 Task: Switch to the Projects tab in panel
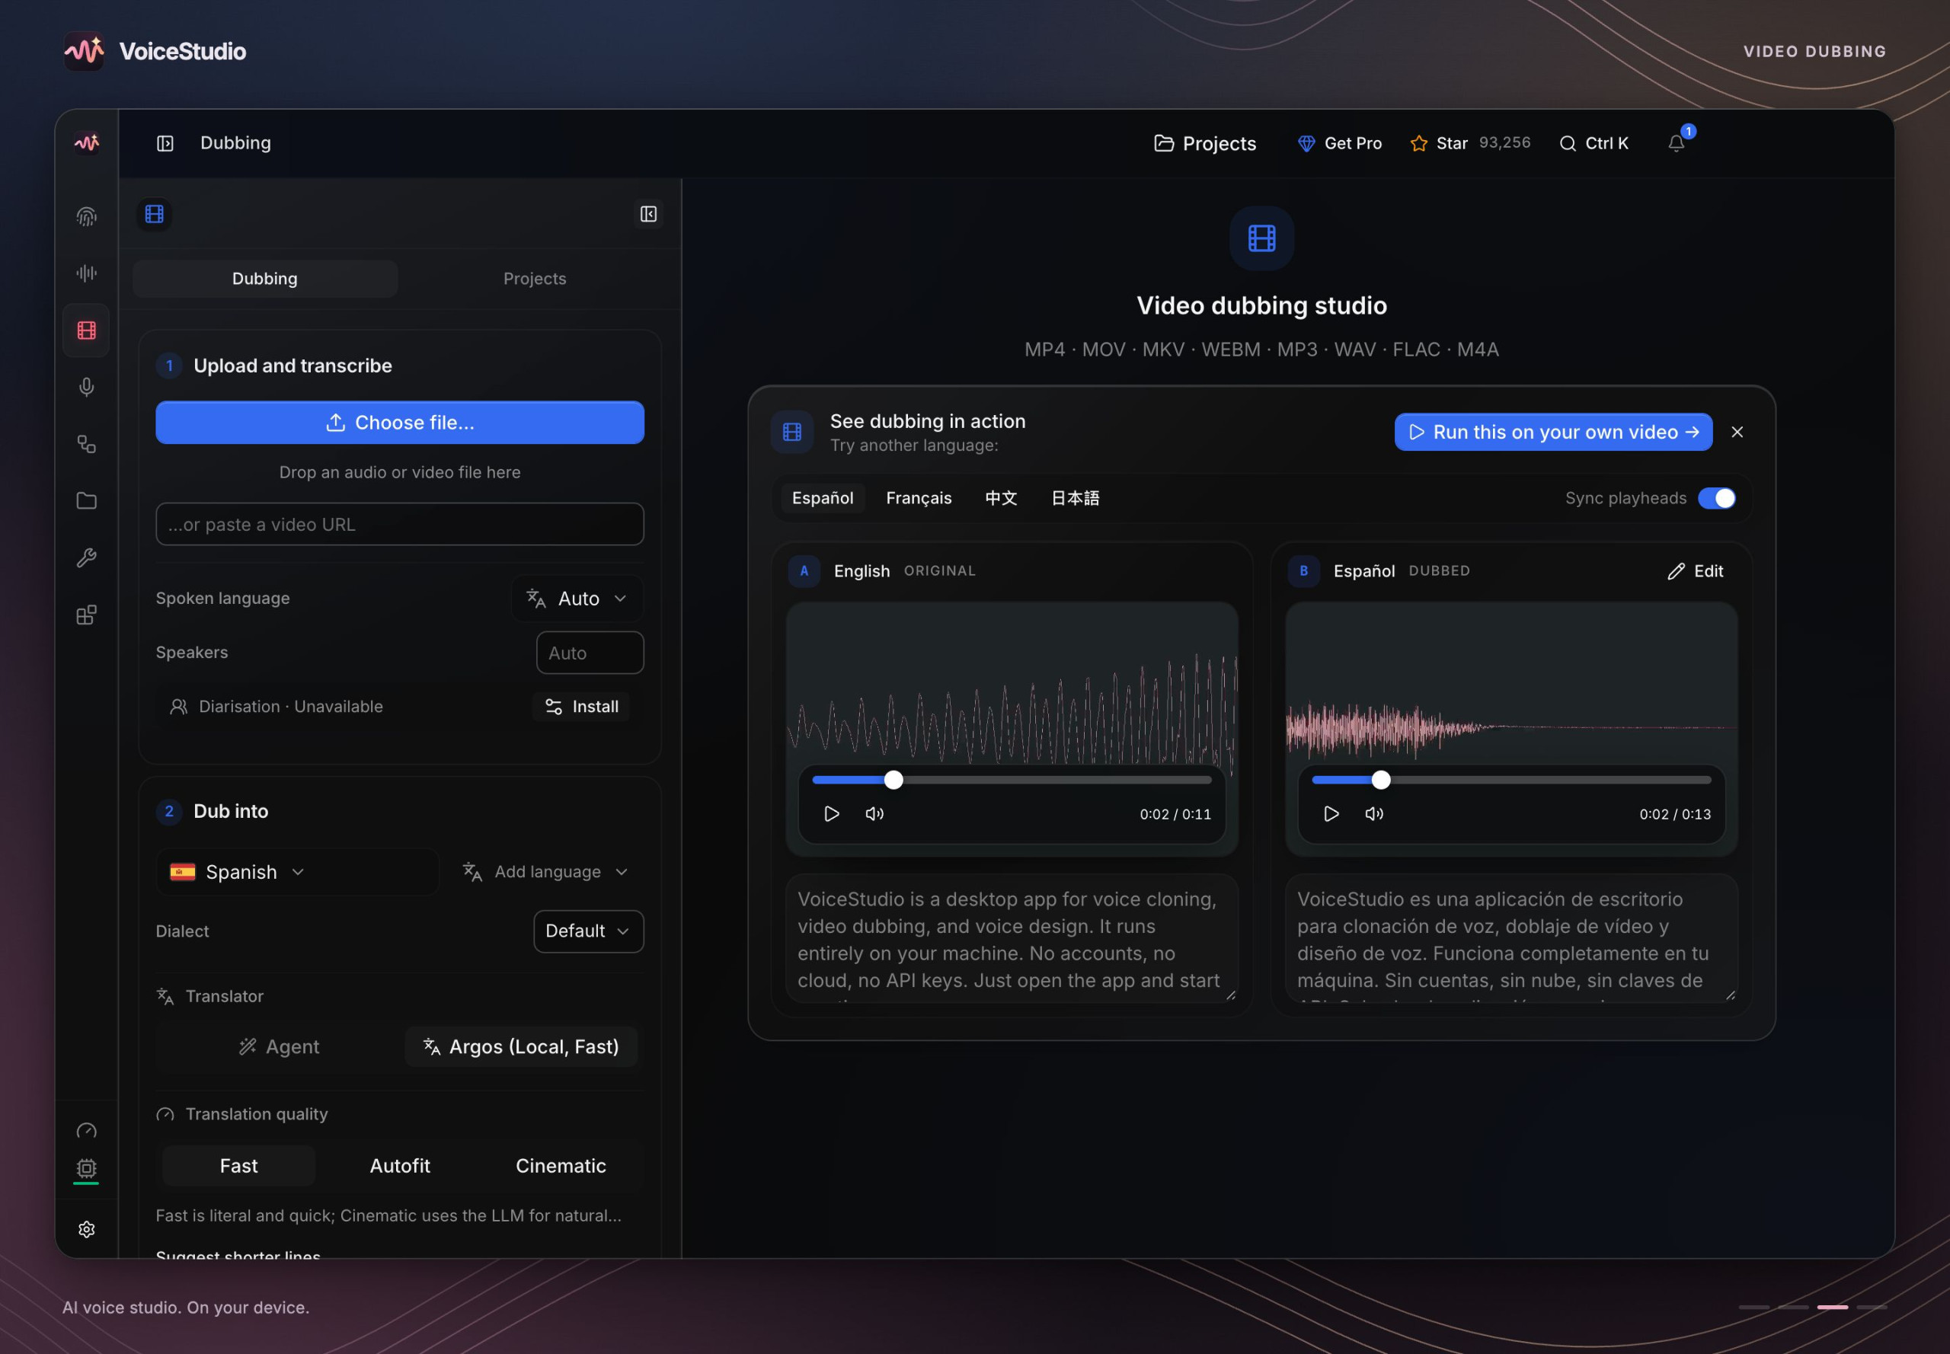(x=535, y=279)
